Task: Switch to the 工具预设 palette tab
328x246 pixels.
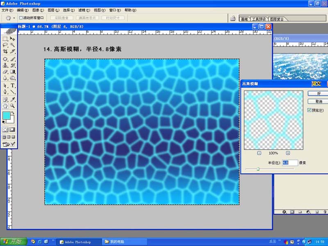Action: 259,19
